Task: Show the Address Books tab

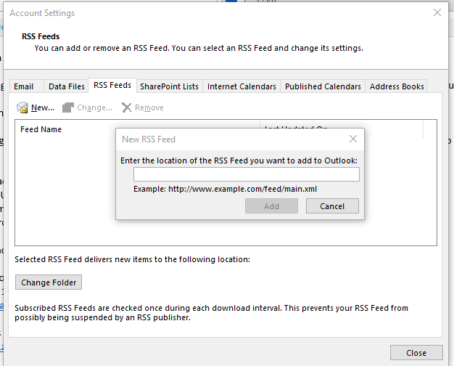Action: coord(397,86)
